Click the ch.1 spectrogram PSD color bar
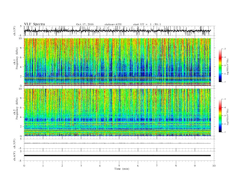The width and height of the screenshot is (241, 186). click(x=220, y=65)
